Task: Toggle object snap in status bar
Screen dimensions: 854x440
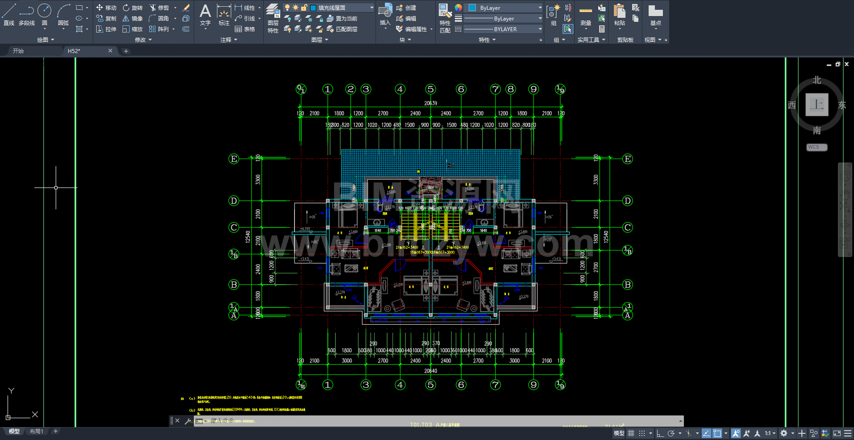Action: pyautogui.click(x=717, y=433)
